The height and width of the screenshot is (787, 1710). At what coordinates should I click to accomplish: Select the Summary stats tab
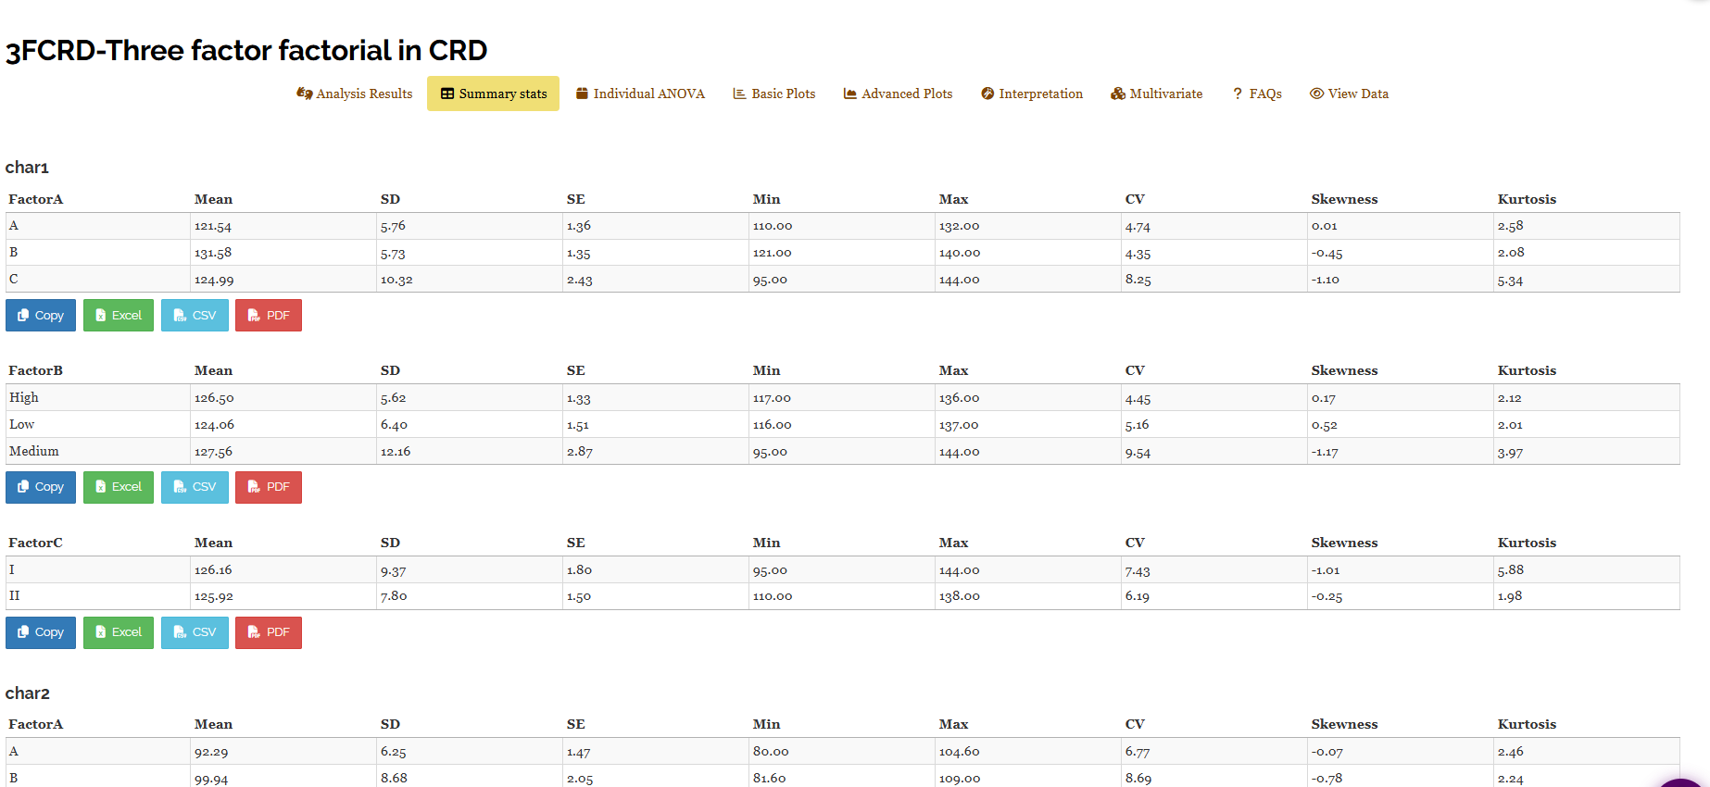click(x=493, y=94)
